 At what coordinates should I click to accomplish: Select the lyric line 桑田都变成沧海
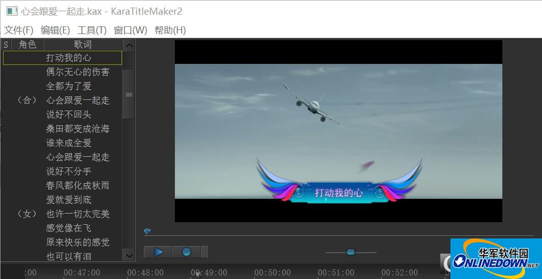(77, 129)
